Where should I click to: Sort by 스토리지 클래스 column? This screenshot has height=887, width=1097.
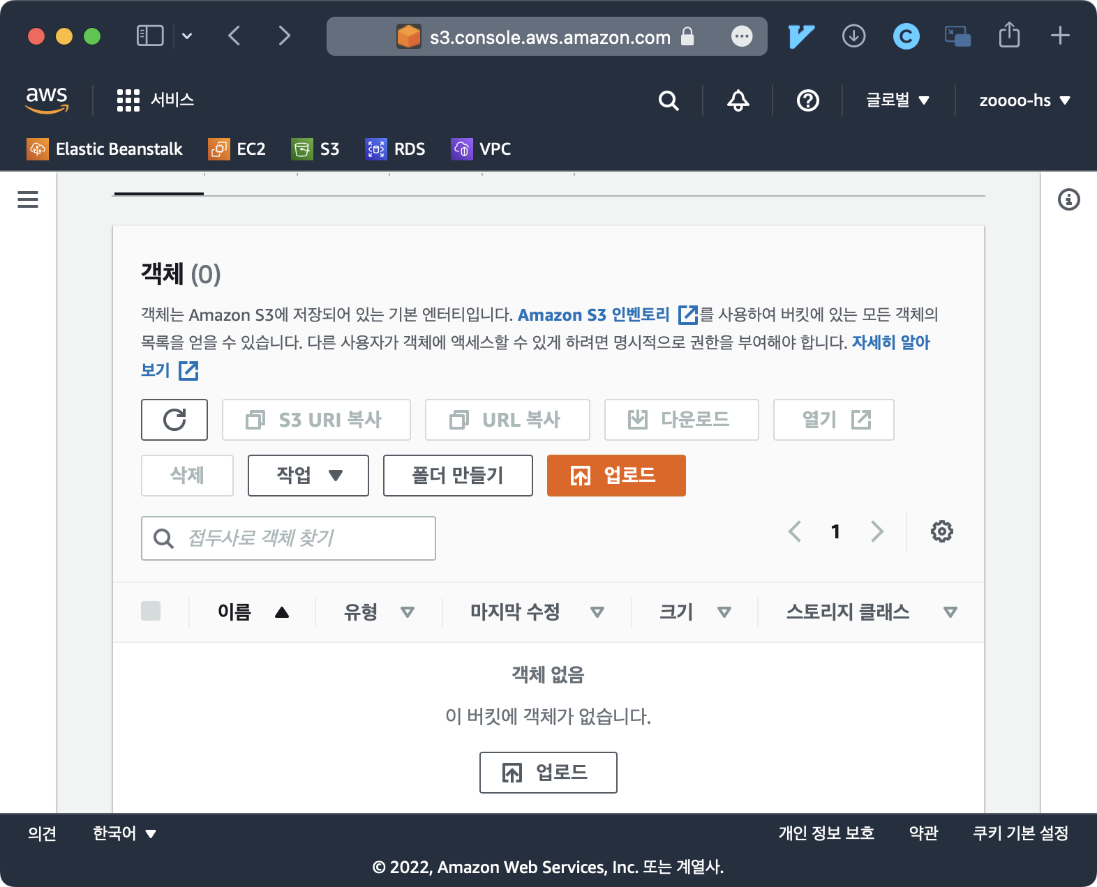[871, 612]
